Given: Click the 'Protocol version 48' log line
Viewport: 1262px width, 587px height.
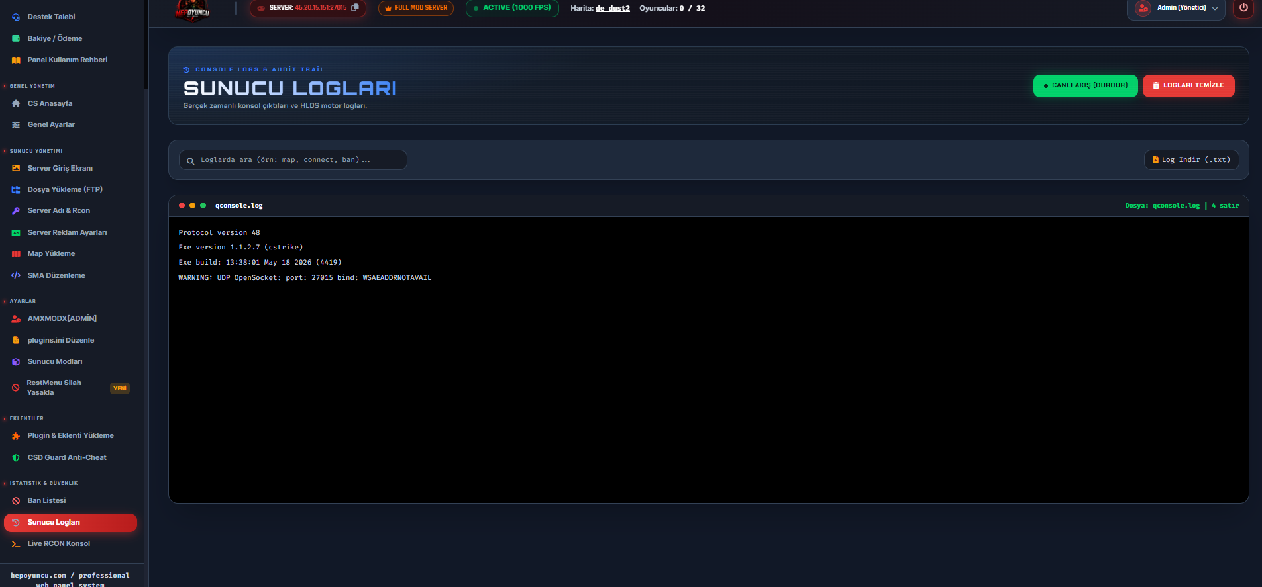Looking at the screenshot, I should click(x=219, y=233).
